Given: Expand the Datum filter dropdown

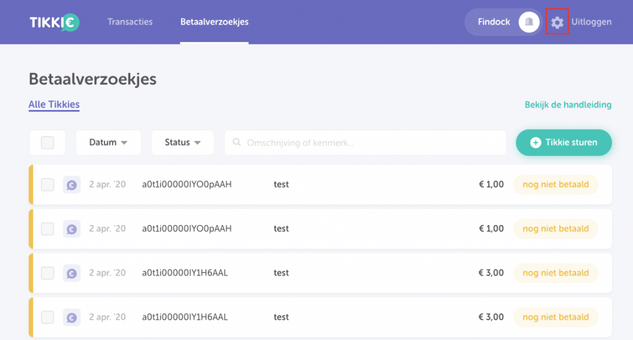Looking at the screenshot, I should [108, 143].
